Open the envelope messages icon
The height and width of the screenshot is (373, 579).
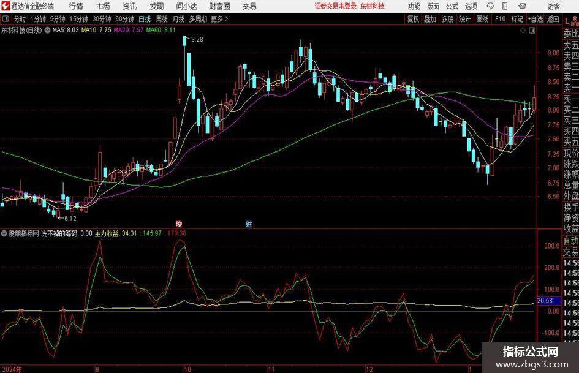point(522,6)
